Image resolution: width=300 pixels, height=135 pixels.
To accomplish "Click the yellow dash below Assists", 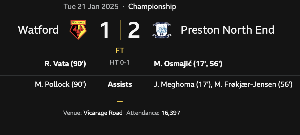I will pyautogui.click(x=120, y=101).
